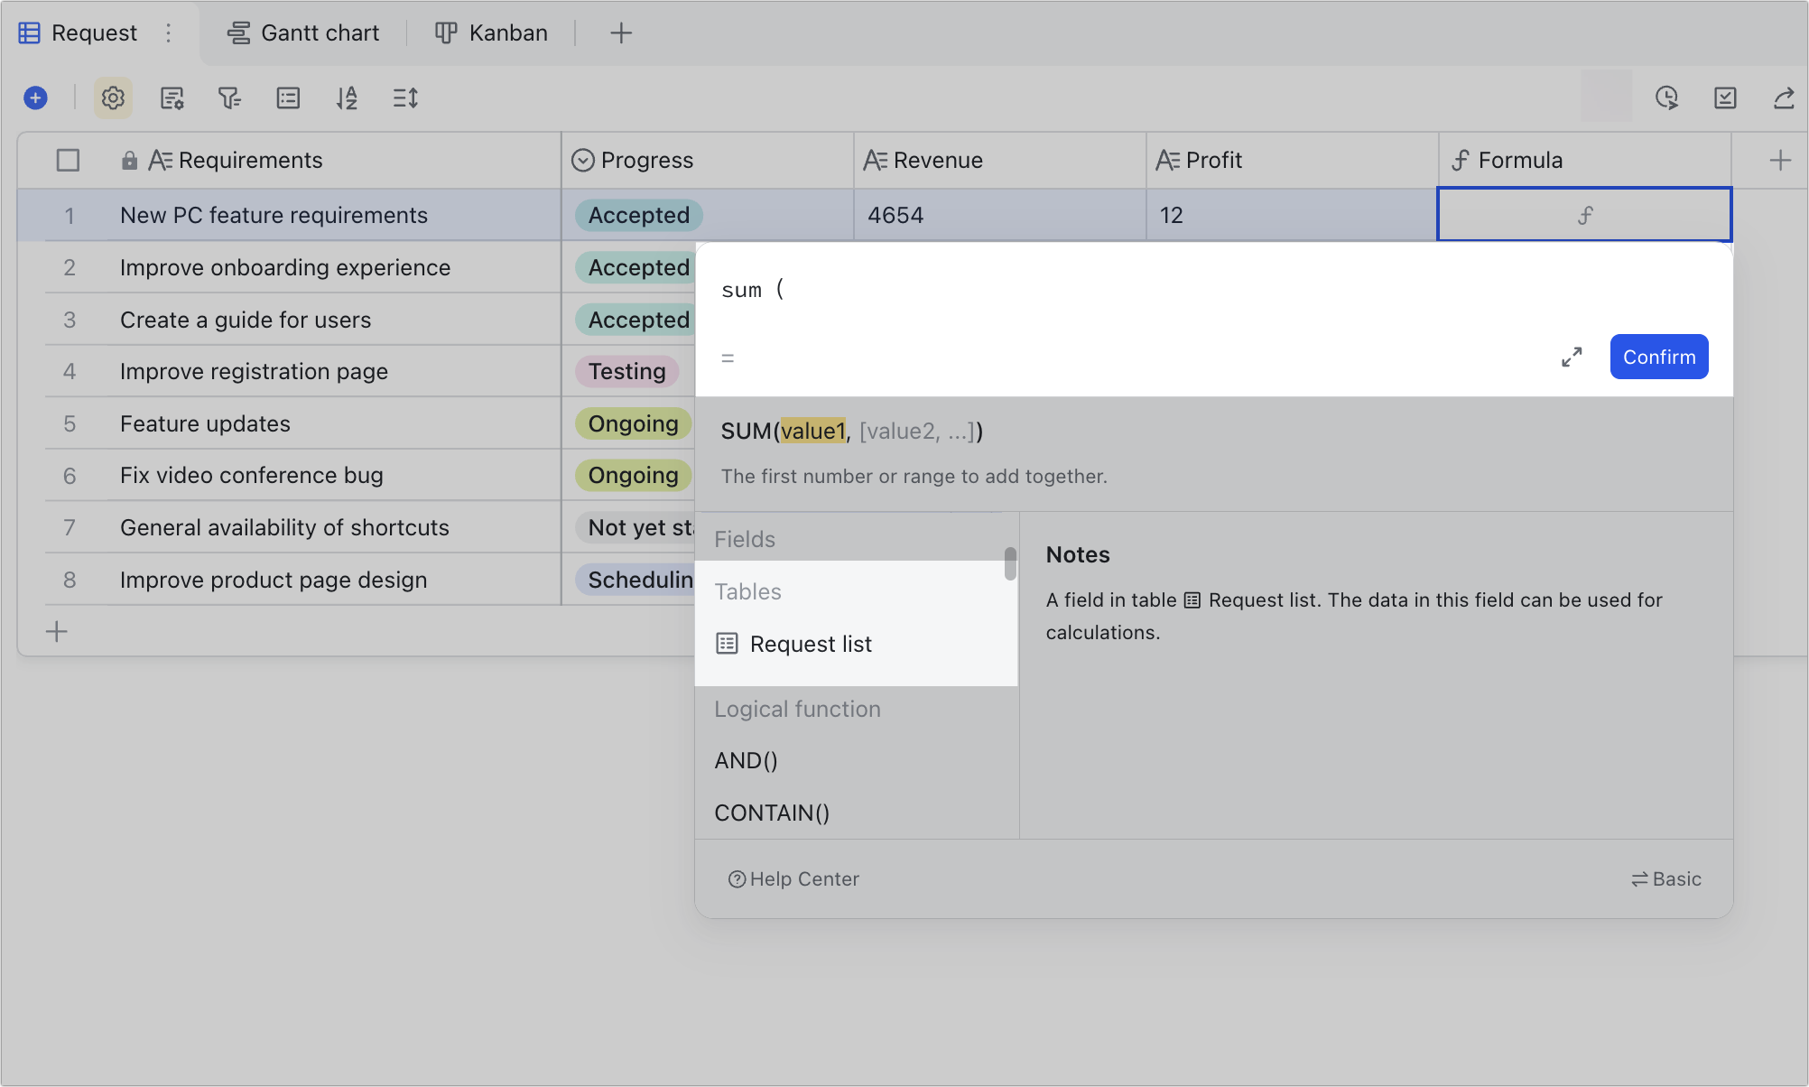Click the share icon at top right

click(x=1783, y=98)
